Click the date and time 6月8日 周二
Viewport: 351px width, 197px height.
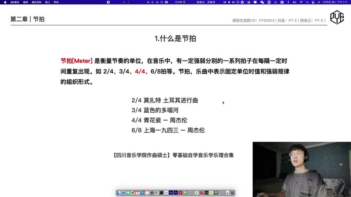[335, 2]
